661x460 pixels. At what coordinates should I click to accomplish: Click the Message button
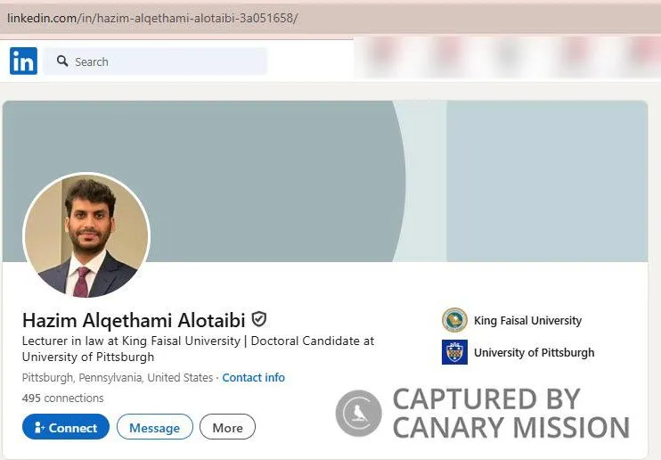click(155, 427)
